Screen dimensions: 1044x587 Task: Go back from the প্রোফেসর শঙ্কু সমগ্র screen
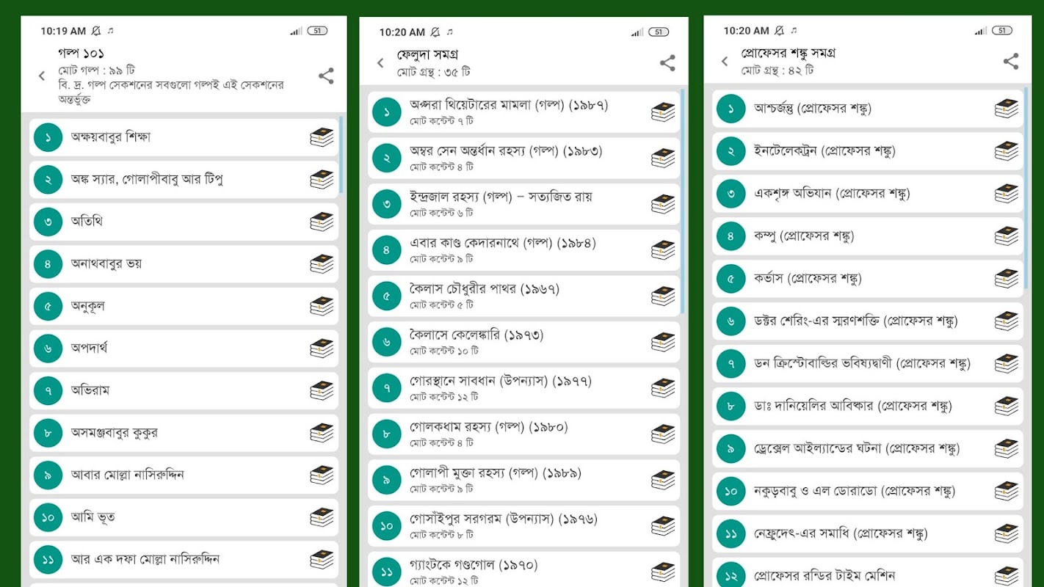725,62
